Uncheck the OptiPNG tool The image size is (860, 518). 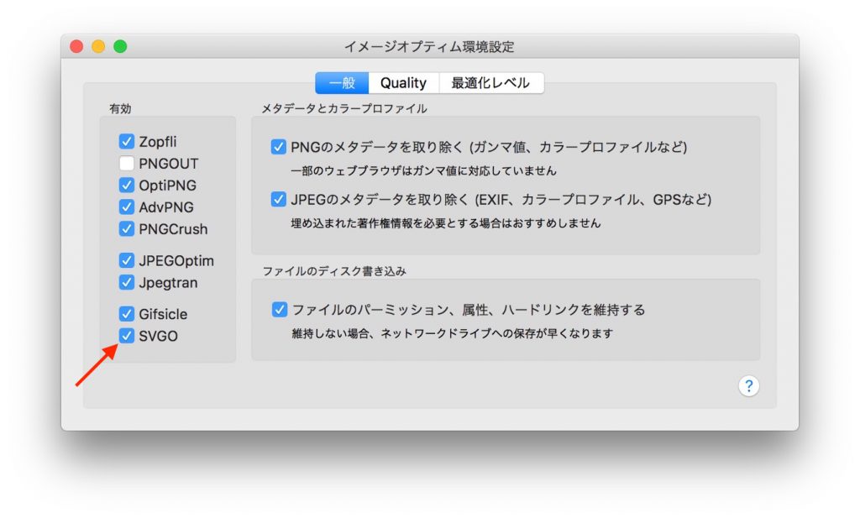(x=127, y=185)
